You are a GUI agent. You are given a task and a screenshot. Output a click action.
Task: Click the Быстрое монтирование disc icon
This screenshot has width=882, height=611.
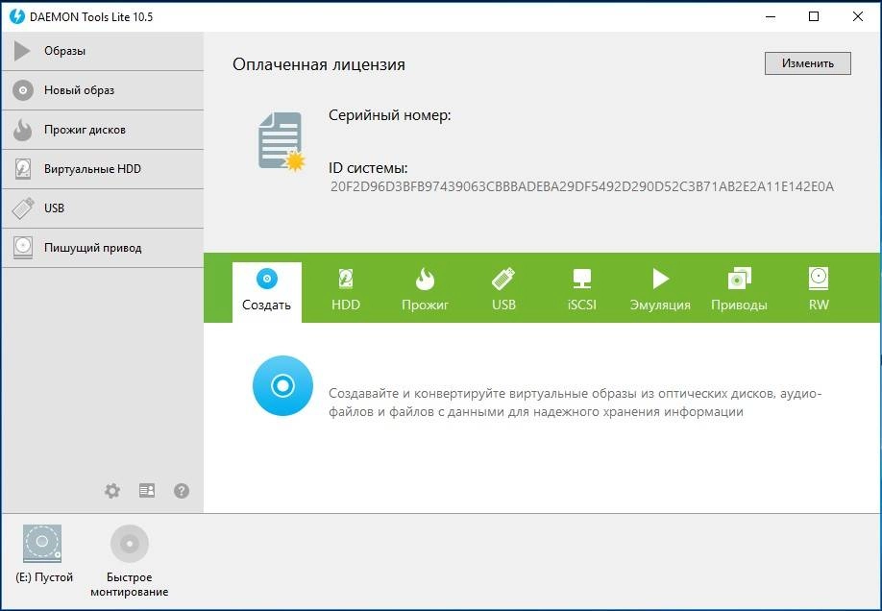point(130,544)
